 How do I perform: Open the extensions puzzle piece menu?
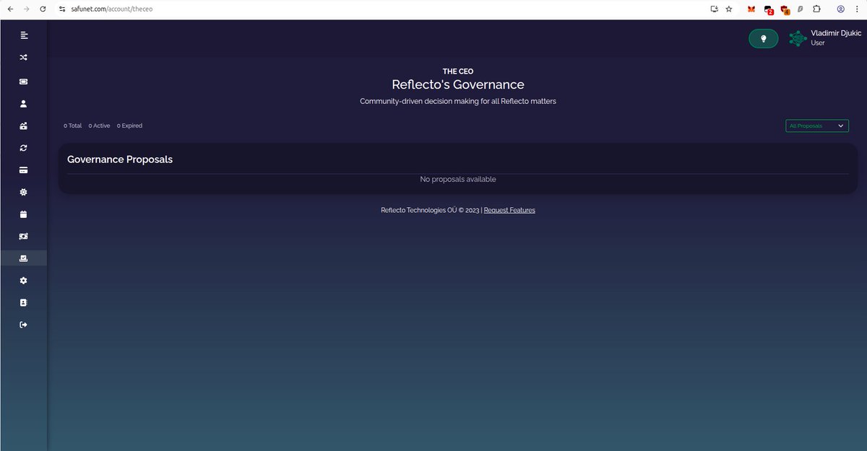(816, 9)
